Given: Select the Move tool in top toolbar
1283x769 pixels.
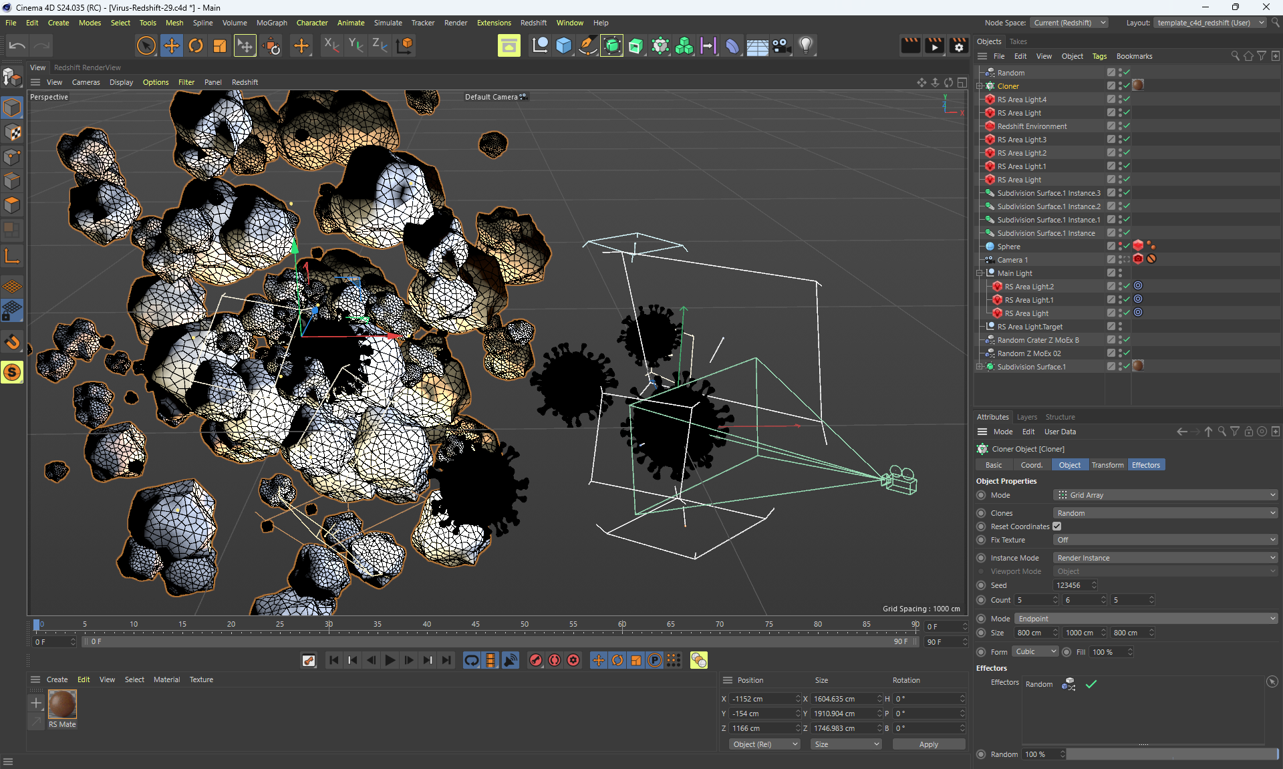Looking at the screenshot, I should pyautogui.click(x=172, y=45).
